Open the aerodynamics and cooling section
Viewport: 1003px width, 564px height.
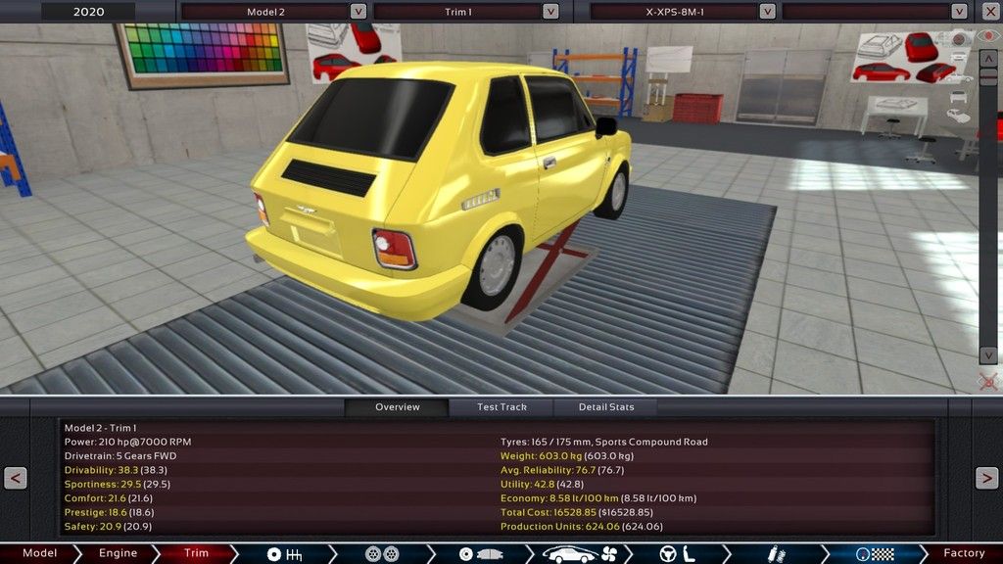[x=580, y=554]
